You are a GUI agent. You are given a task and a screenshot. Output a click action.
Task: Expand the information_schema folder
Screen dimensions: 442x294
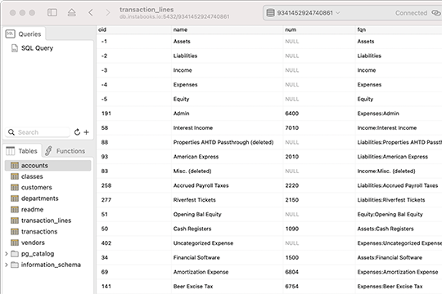point(7,265)
